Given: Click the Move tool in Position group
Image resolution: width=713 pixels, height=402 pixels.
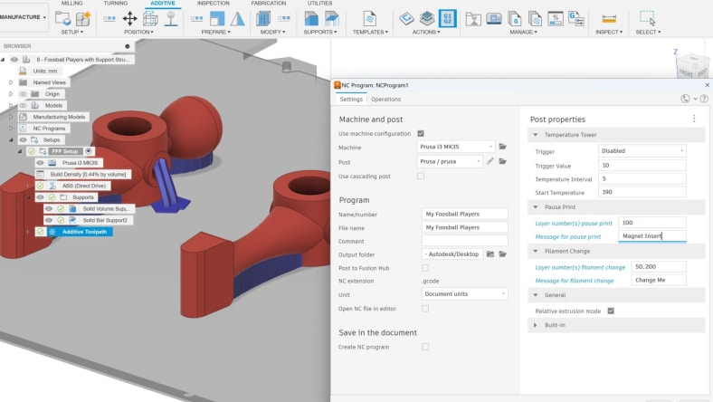Looking at the screenshot, I should click(129, 18).
